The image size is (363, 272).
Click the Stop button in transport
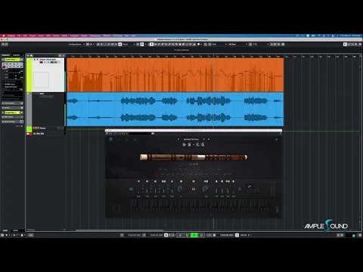187,235
